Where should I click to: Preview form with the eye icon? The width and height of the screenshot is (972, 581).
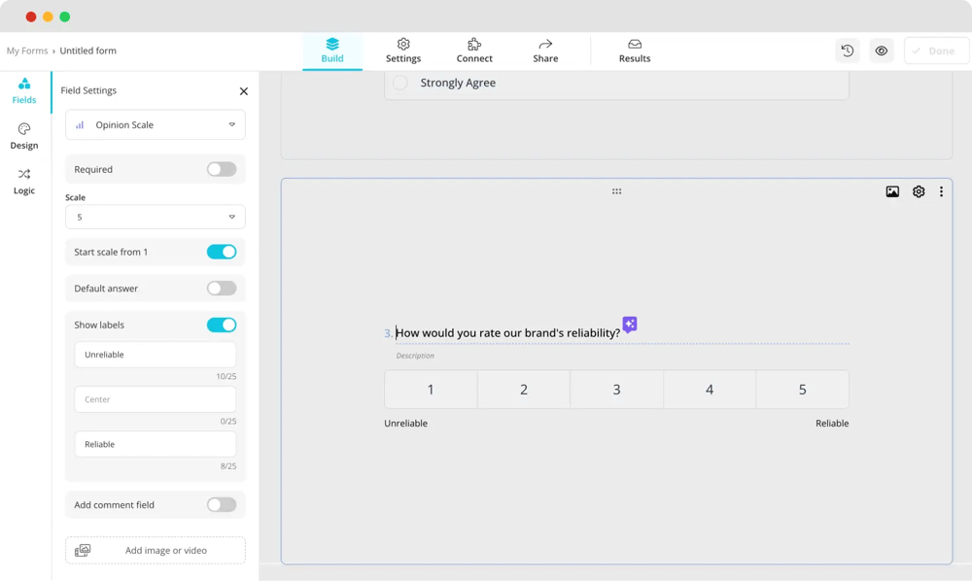click(x=882, y=51)
